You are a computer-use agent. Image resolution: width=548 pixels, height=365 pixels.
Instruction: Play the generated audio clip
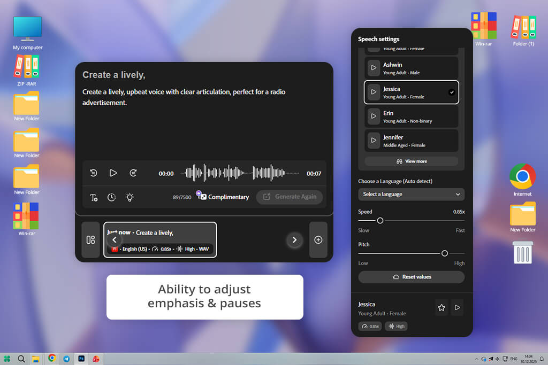point(113,173)
